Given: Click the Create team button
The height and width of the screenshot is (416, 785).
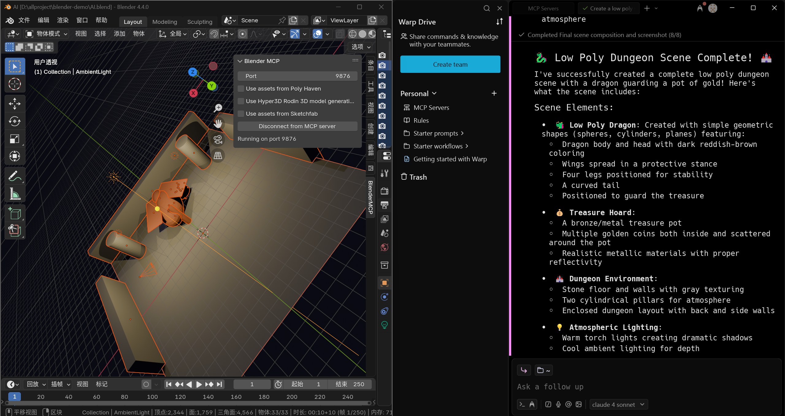Looking at the screenshot, I should 450,64.
